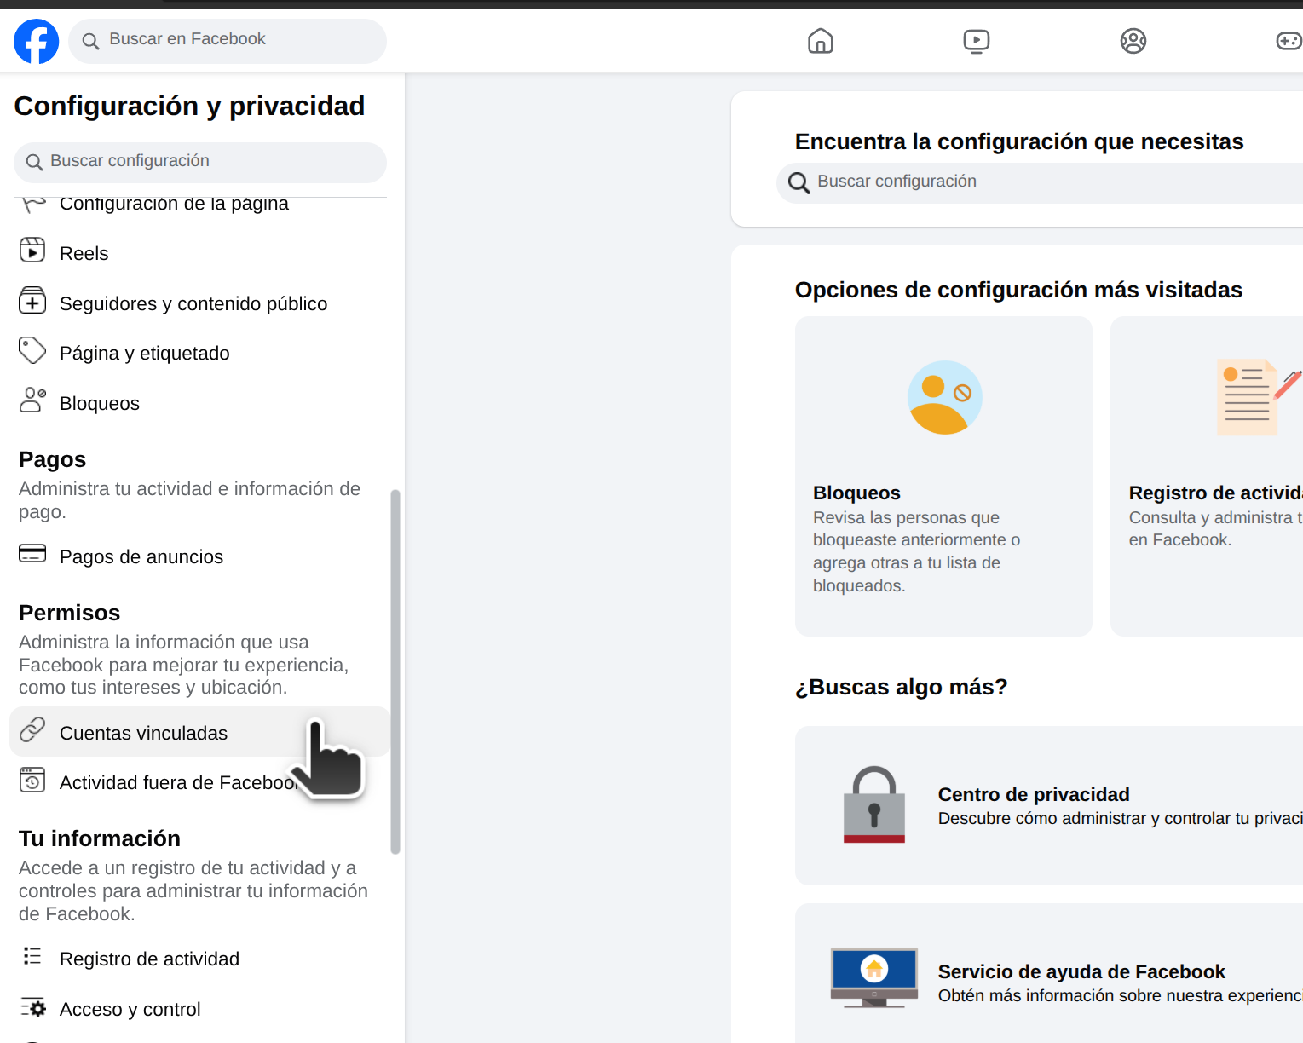
Task: Open the Reels settings
Action: pyautogui.click(x=200, y=253)
